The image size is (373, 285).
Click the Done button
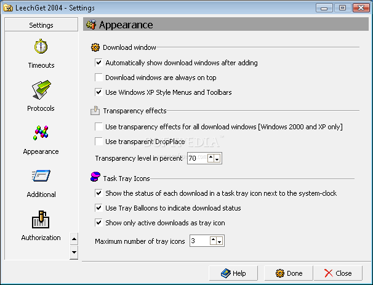(289, 273)
